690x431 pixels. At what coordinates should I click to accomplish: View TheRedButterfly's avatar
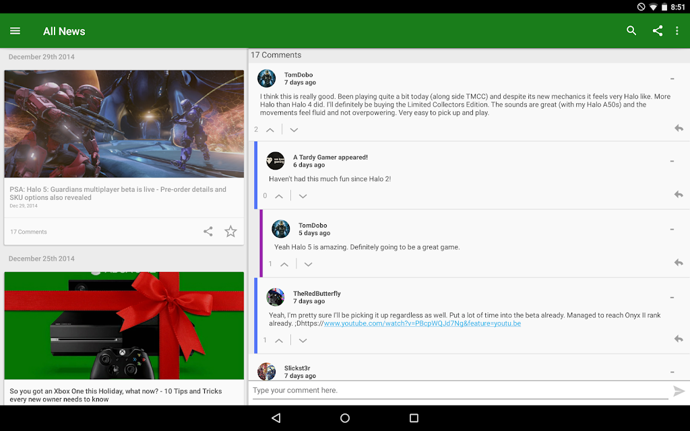pyautogui.click(x=276, y=297)
